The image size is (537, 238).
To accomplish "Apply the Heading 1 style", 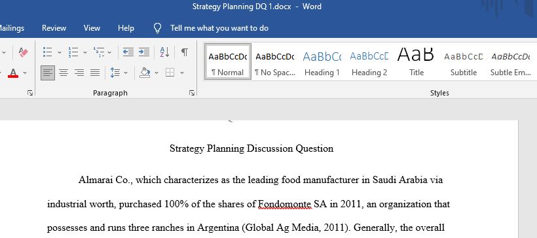I will (322, 62).
